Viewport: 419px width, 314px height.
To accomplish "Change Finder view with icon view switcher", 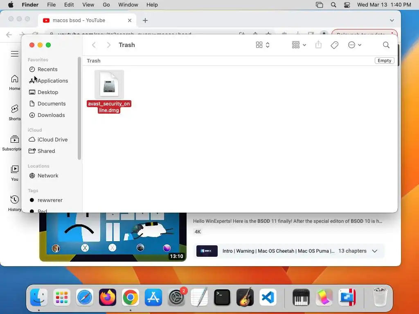I will [263, 45].
